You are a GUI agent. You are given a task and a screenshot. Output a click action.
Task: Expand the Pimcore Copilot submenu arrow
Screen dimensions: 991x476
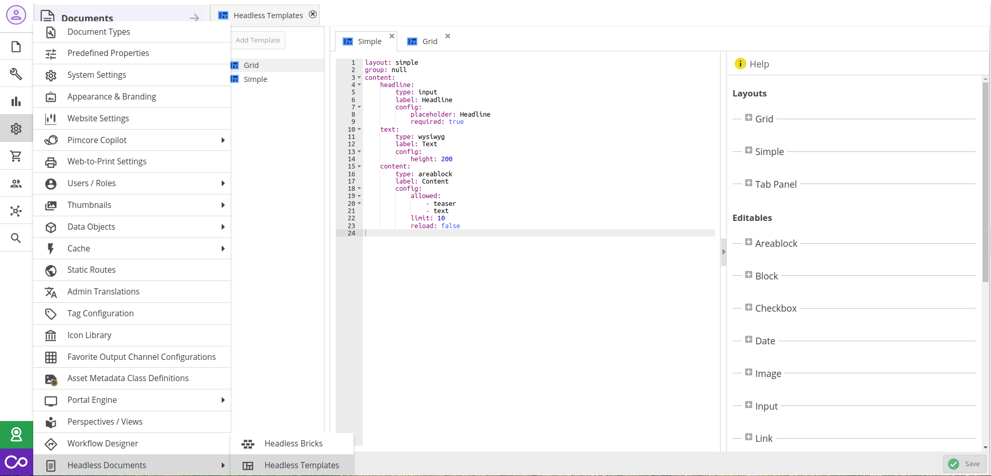point(223,140)
